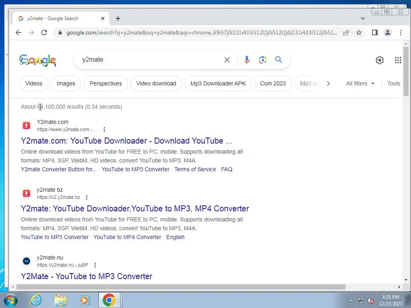Click the browser forward arrow
The width and height of the screenshot is (411, 308).
click(x=31, y=32)
